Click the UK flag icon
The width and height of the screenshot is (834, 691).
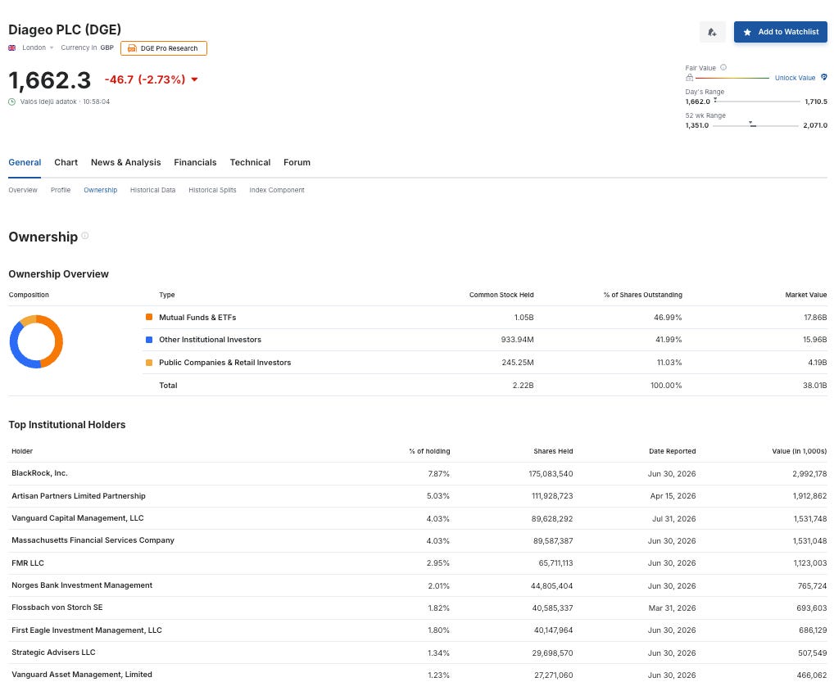coord(11,47)
